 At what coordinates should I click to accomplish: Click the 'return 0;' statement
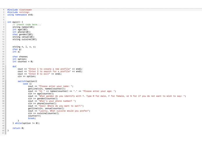coord(18,128)
